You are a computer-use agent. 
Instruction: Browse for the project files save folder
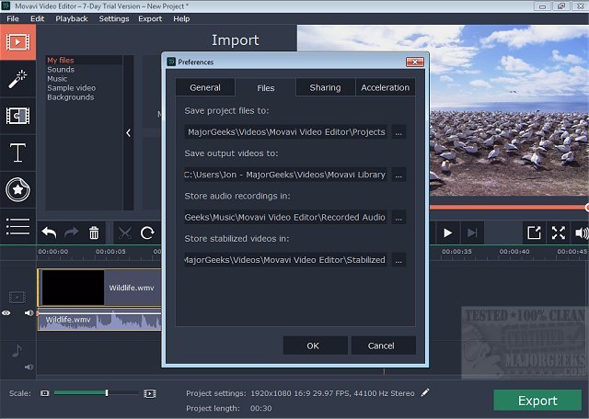point(398,132)
